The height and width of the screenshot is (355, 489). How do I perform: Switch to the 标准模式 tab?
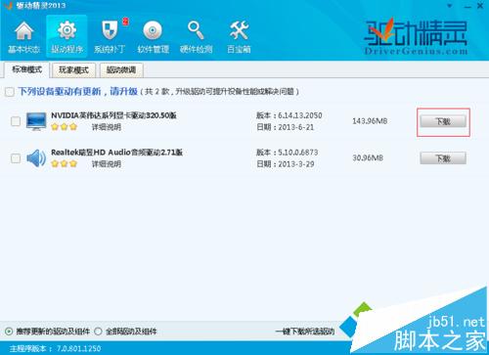click(26, 69)
